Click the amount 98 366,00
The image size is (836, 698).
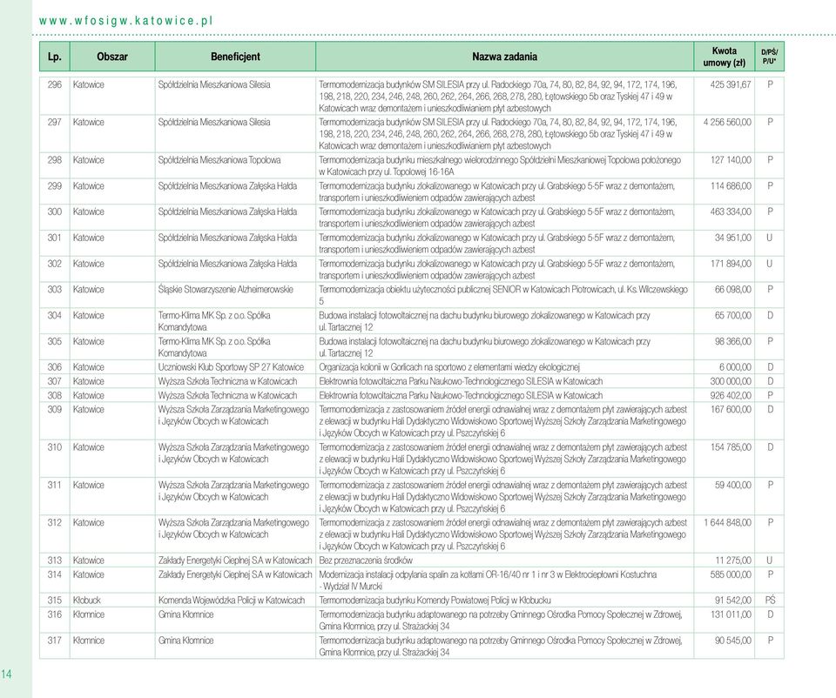point(733,342)
